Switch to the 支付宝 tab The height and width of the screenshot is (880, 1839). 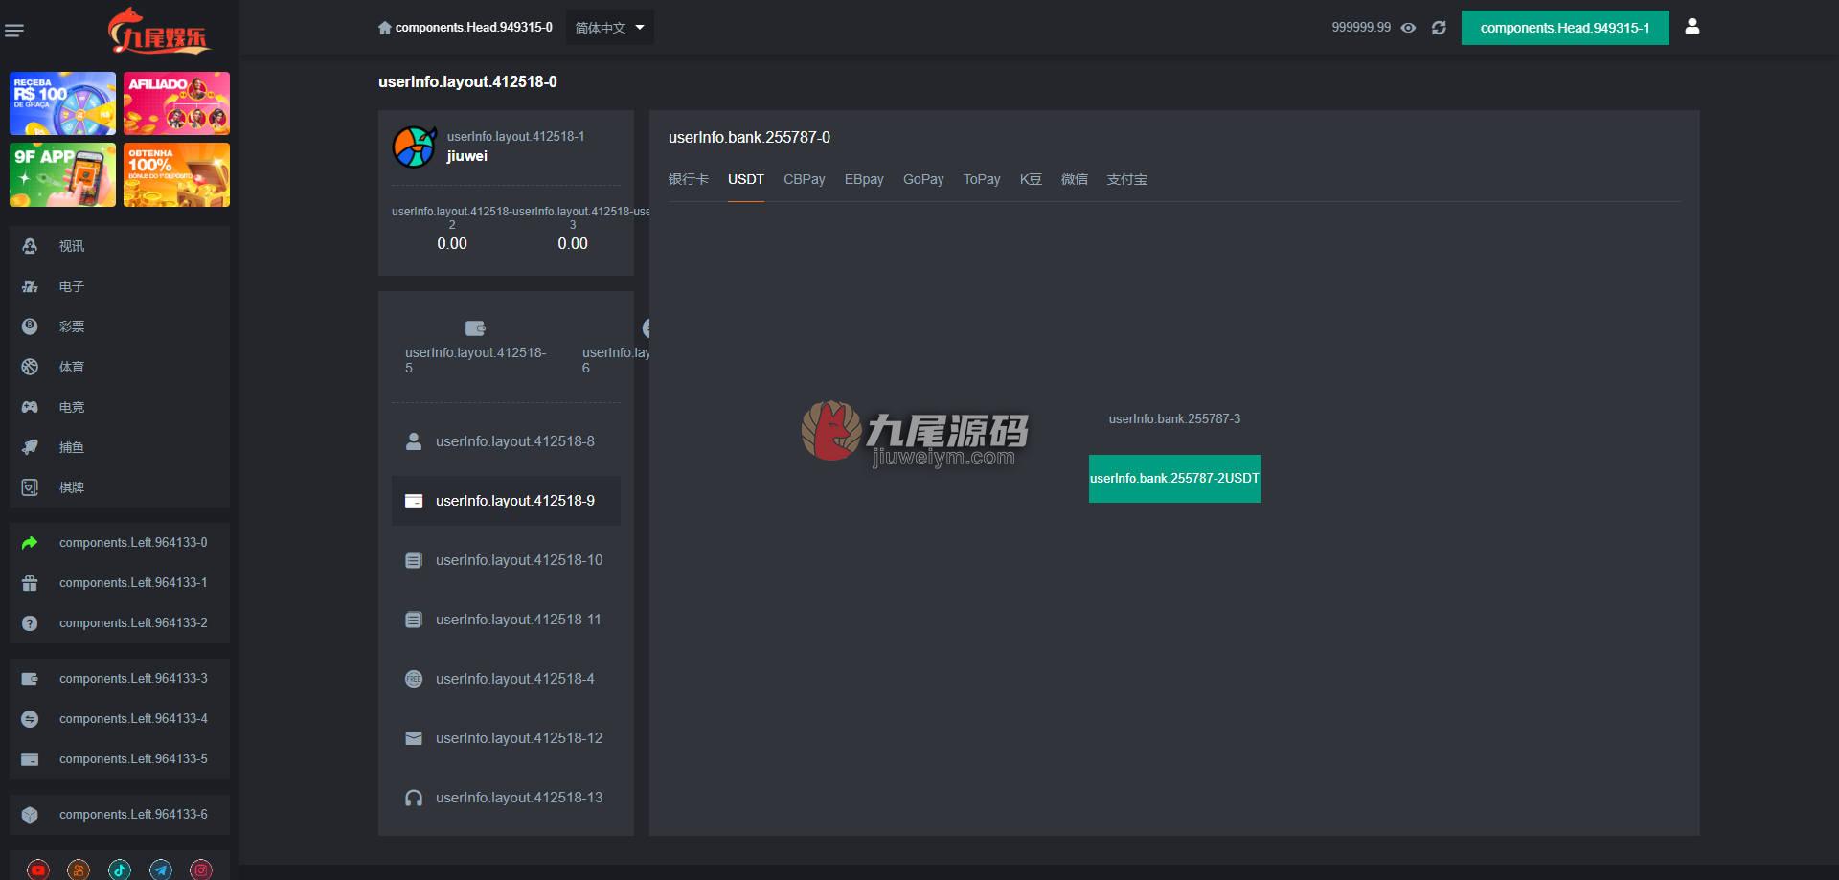(x=1127, y=179)
